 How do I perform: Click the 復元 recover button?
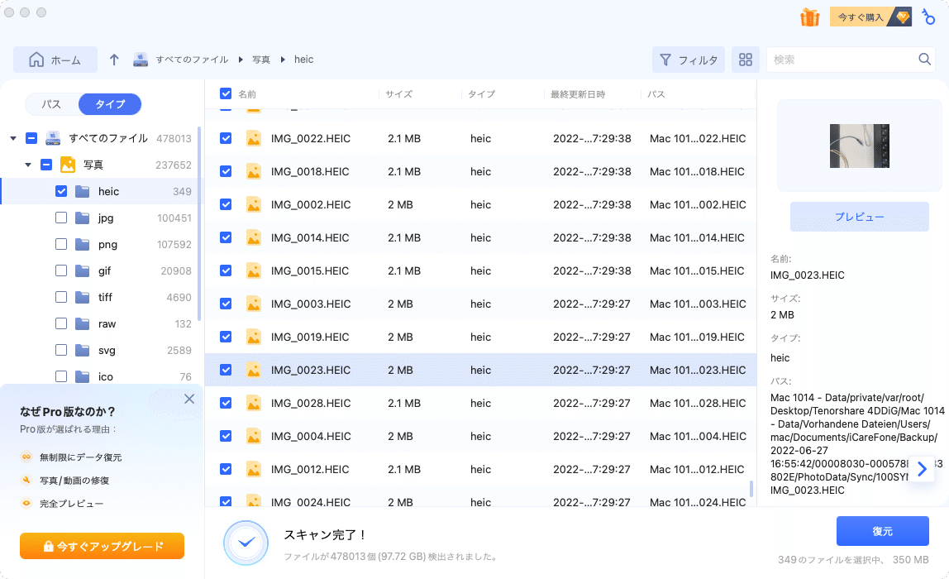(x=882, y=531)
